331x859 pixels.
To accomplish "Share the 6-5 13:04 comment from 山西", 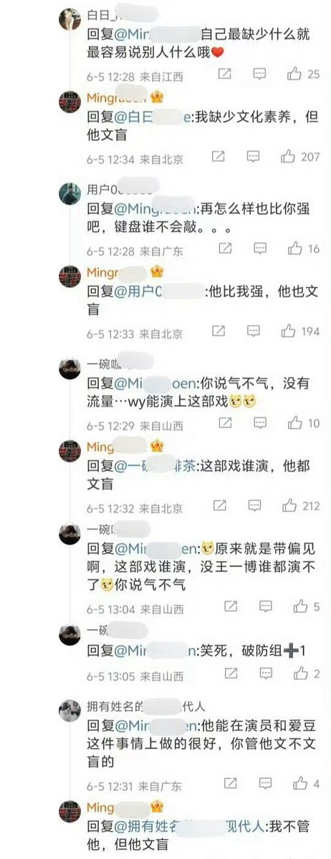I will (231, 606).
